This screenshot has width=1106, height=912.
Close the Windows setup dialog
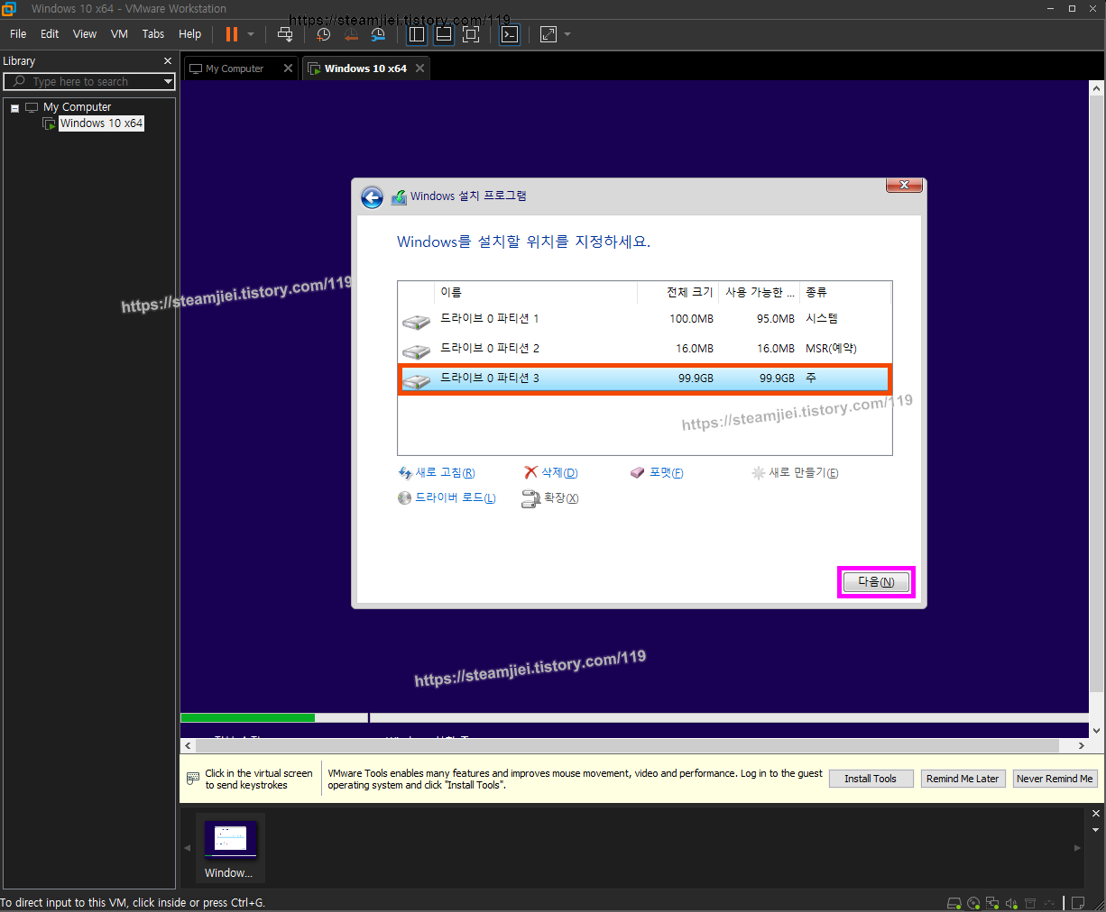pyautogui.click(x=904, y=185)
